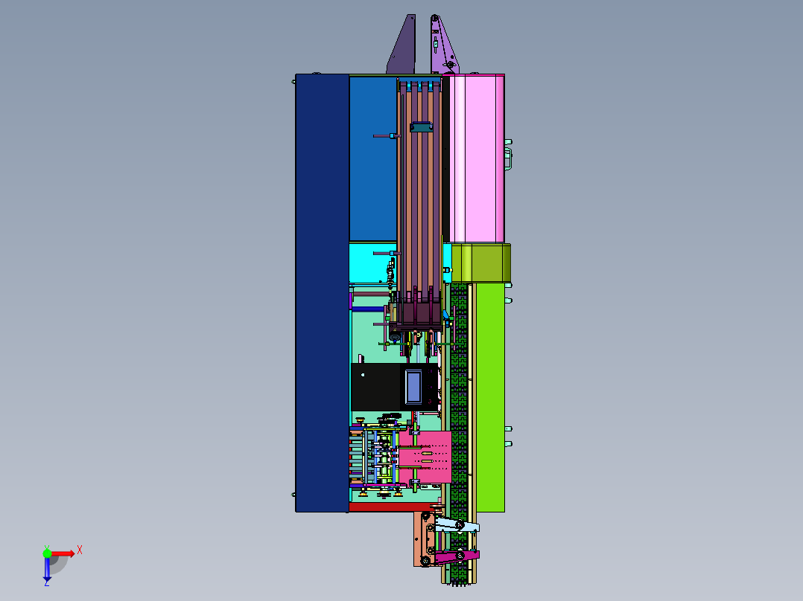Select the green chain conveyor track
803x601 pixels.
[460, 433]
